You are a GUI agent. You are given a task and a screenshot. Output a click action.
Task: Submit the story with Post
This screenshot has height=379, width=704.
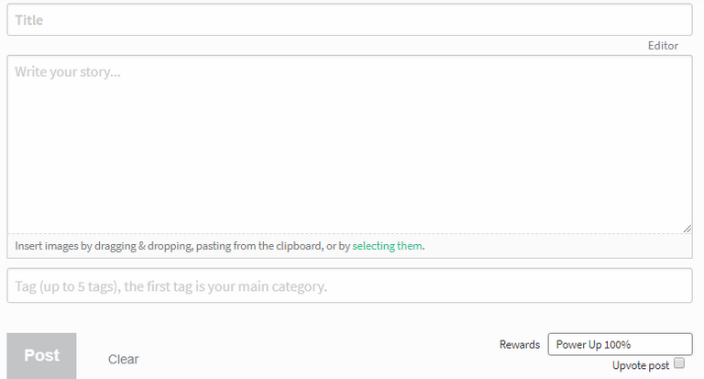pos(41,356)
